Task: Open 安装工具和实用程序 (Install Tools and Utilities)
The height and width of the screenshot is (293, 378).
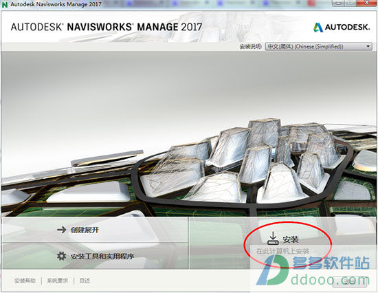Action: click(95, 257)
